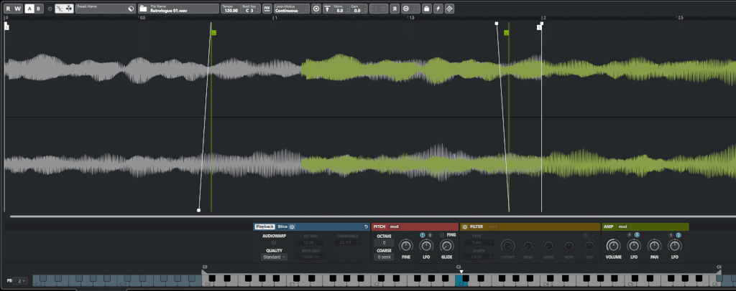Select the sample end marker handle
This screenshot has width=736, height=291.
(539, 28)
